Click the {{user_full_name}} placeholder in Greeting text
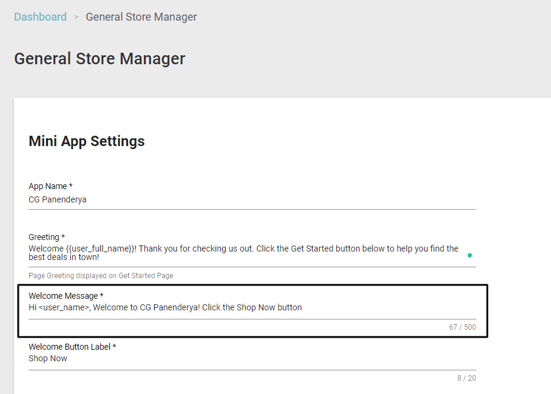Screen dimensions: 551x394 pos(100,249)
